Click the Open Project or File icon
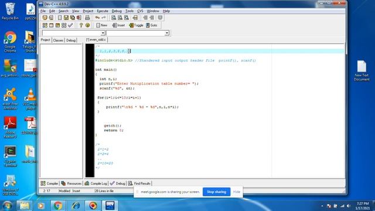Image resolution: width=375 pixels, height=211 pixels. tap(45, 18)
